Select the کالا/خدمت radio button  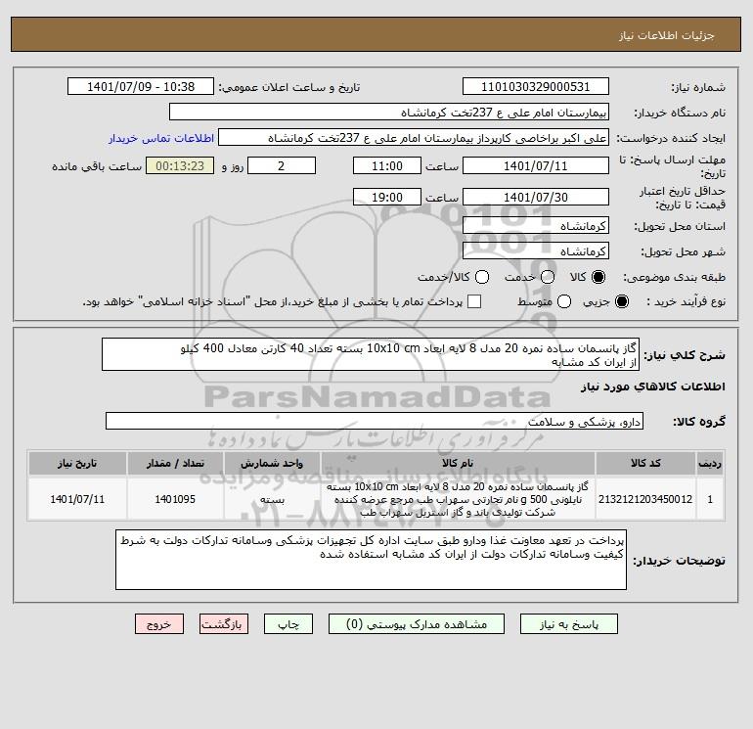[482, 277]
